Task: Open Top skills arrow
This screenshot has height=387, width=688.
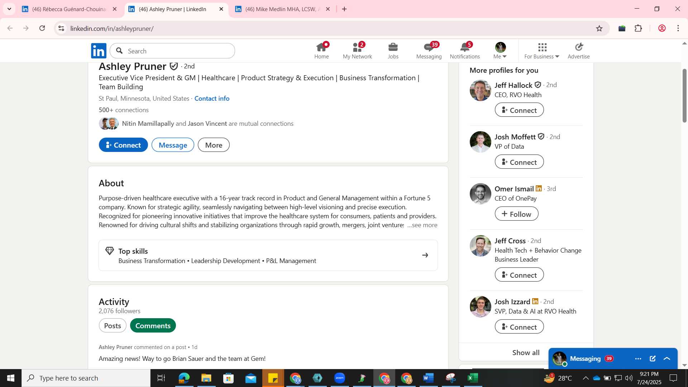Action: click(425, 255)
